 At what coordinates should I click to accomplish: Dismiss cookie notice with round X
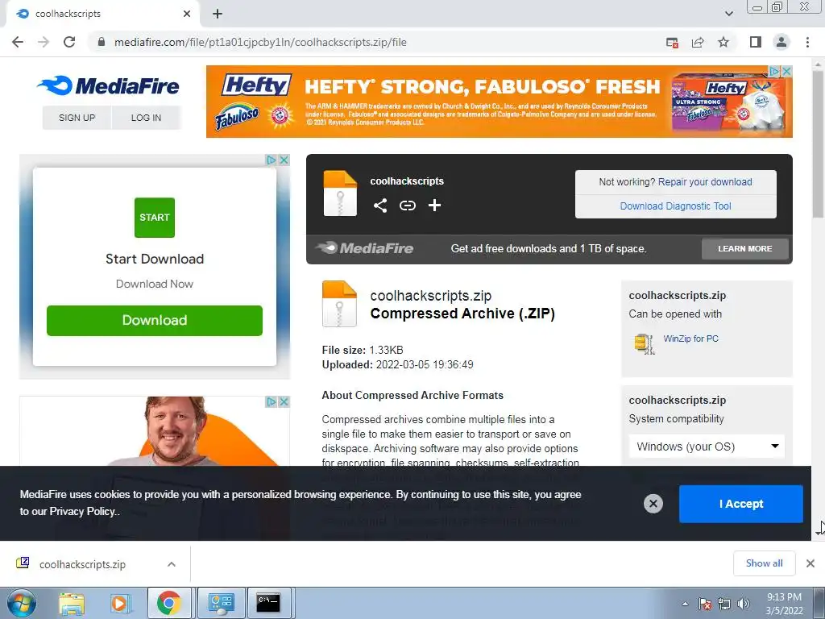[653, 504]
